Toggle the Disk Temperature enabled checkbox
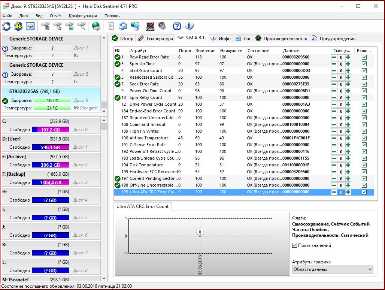 (x=364, y=165)
